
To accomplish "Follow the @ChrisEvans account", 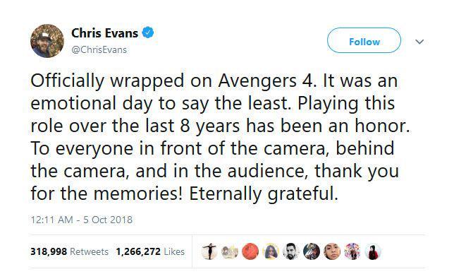I will point(364,40).
